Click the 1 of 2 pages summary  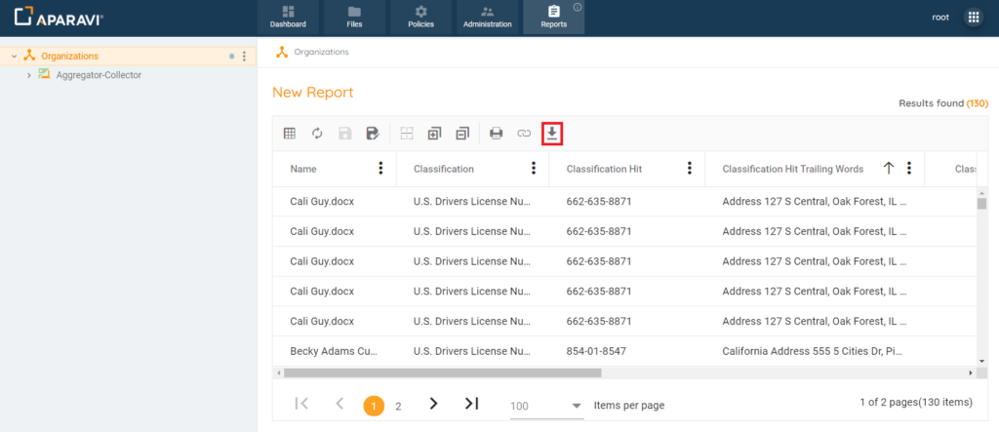pyautogui.click(x=915, y=402)
